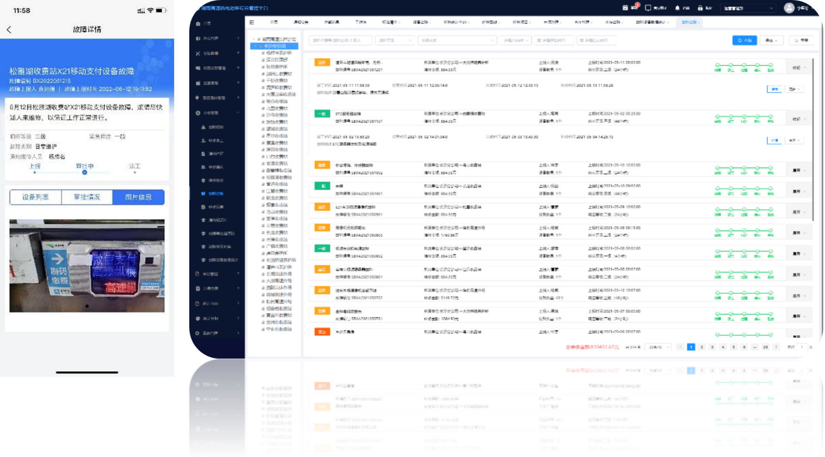Open the payment device fault photo thumbnail
Image resolution: width=825 pixels, height=457 pixels.
87,266
